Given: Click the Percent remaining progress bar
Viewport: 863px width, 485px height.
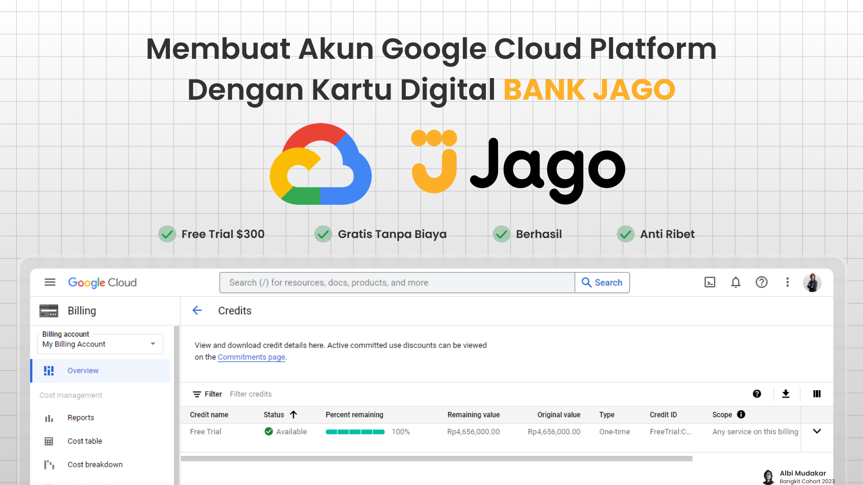Looking at the screenshot, I should pyautogui.click(x=355, y=432).
